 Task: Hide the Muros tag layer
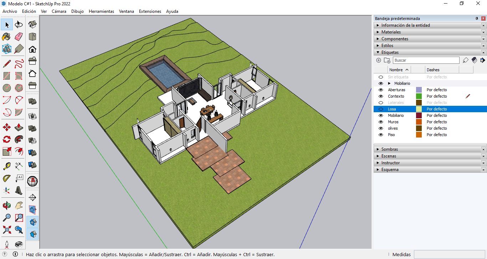pyautogui.click(x=381, y=122)
